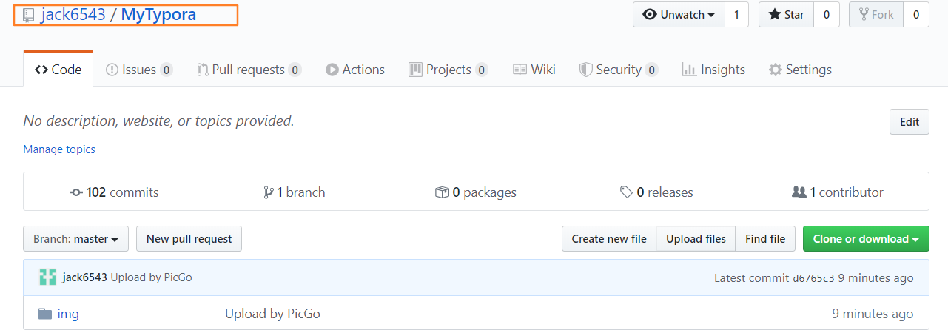Open the Clone or download dropdown
948x333 pixels.
click(865, 239)
